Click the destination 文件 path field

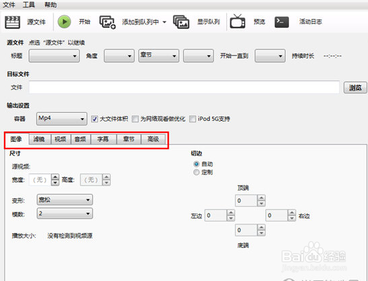(x=184, y=87)
